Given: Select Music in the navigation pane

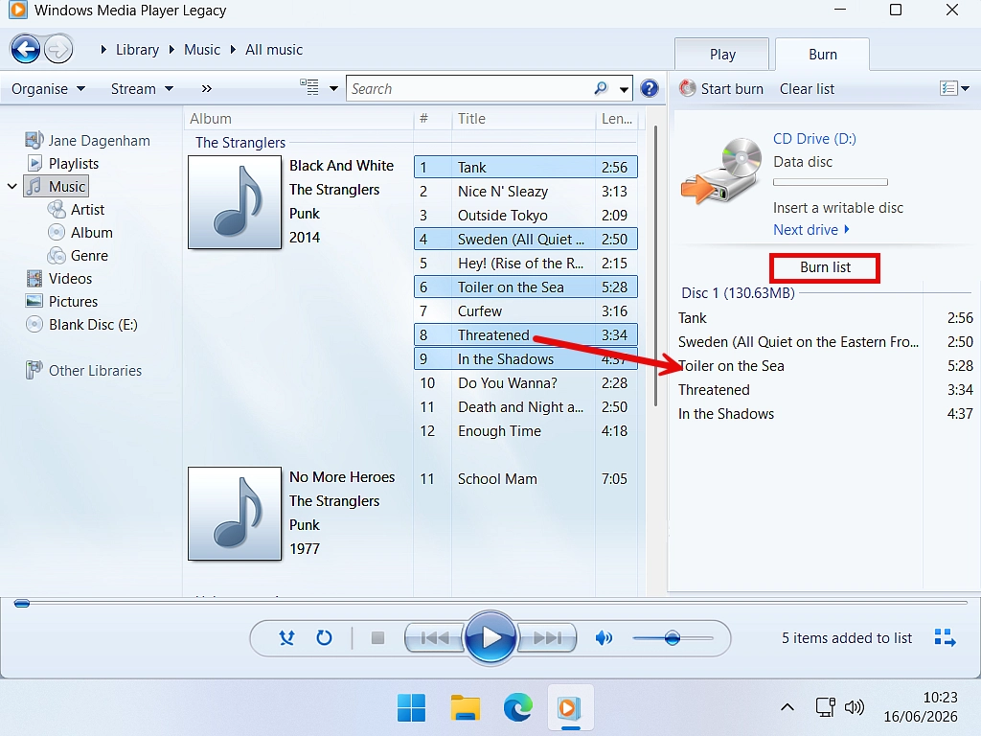Looking at the screenshot, I should coord(57,186).
